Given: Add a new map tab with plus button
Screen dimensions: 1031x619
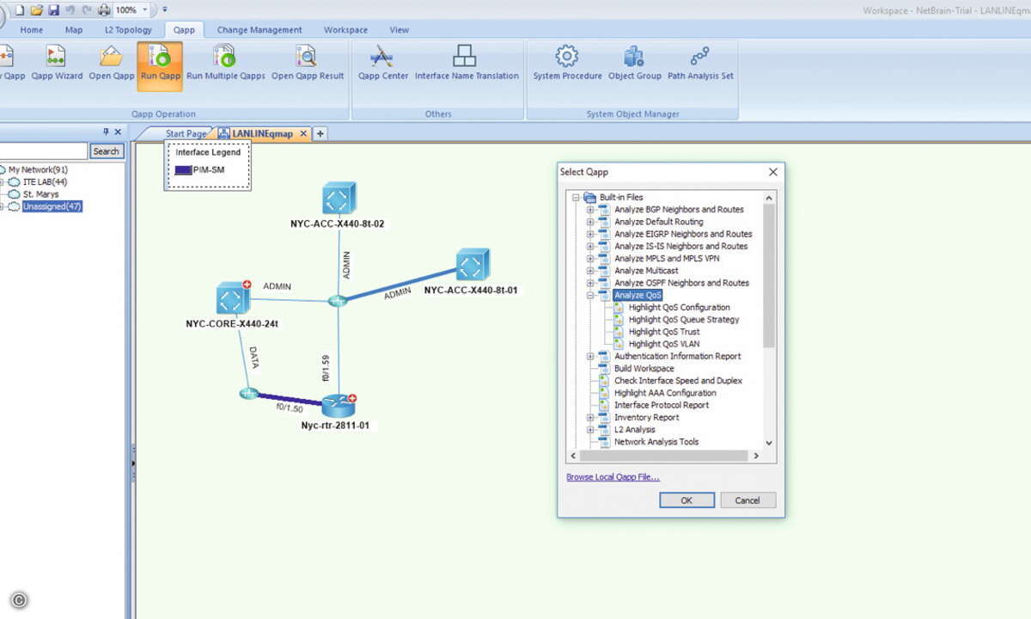Looking at the screenshot, I should click(x=320, y=133).
